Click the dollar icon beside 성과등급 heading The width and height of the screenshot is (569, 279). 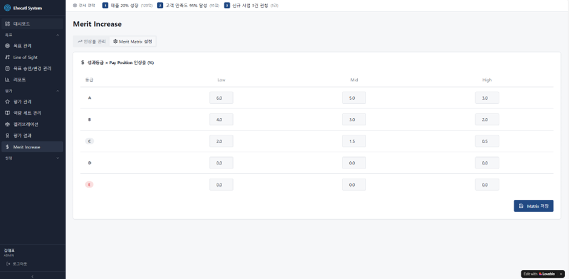click(83, 63)
